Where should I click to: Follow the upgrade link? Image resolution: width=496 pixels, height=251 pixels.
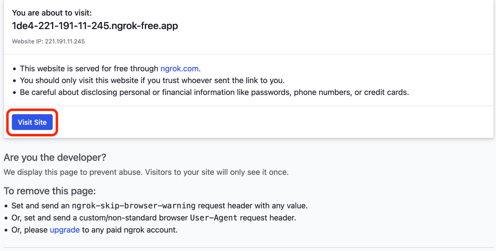[x=64, y=230]
